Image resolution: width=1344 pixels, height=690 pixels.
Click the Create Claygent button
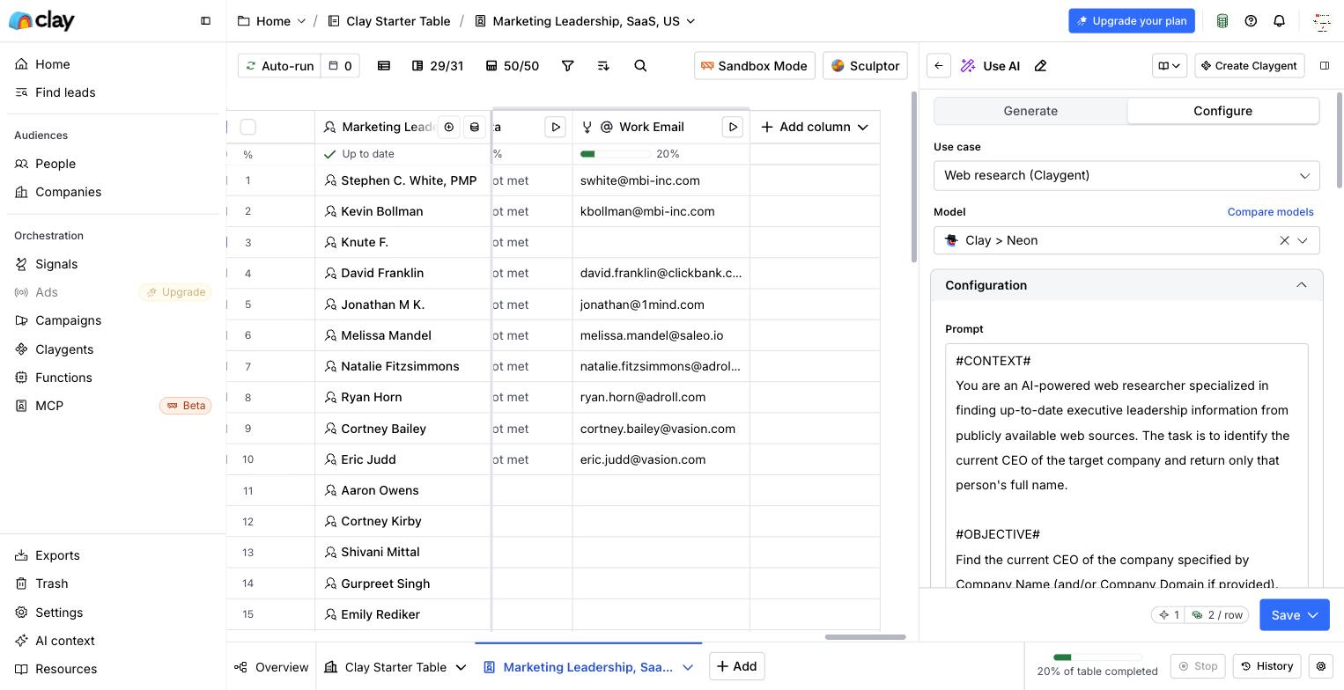(x=1249, y=66)
